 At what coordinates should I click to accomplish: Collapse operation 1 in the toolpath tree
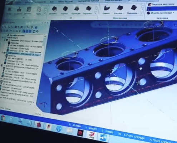[x=5, y=40]
